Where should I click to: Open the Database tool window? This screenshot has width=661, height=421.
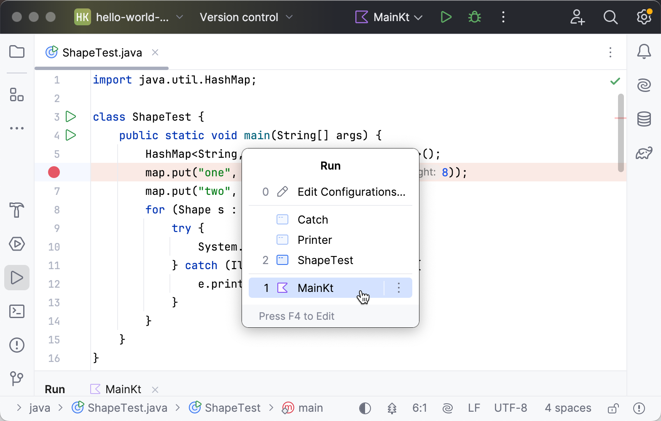[x=644, y=119]
